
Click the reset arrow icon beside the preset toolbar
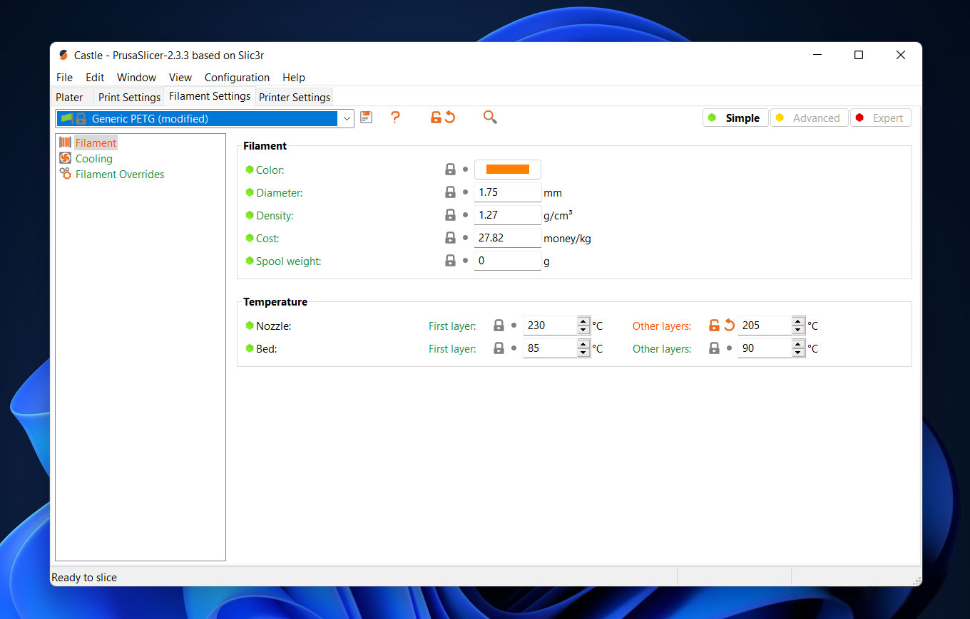450,118
